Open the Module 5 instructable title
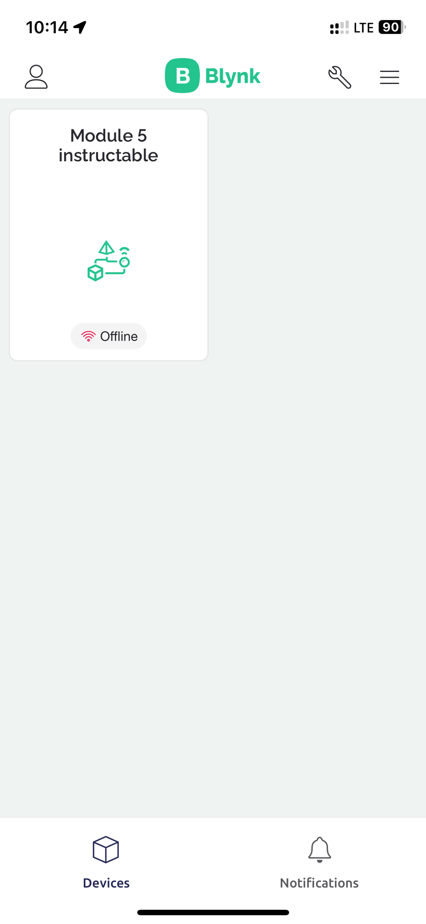 pos(108,145)
